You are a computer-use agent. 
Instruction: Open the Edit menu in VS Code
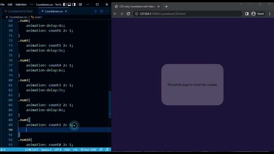tap(10, 5)
